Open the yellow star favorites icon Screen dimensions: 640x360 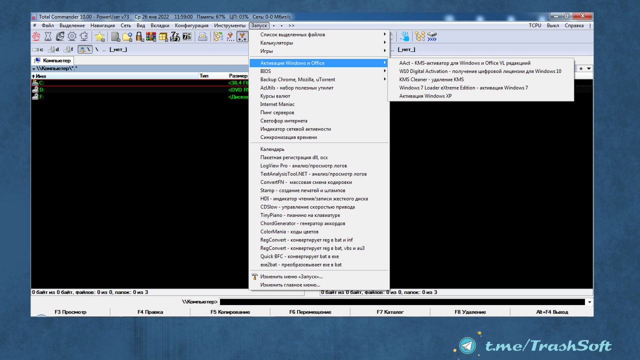100,36
